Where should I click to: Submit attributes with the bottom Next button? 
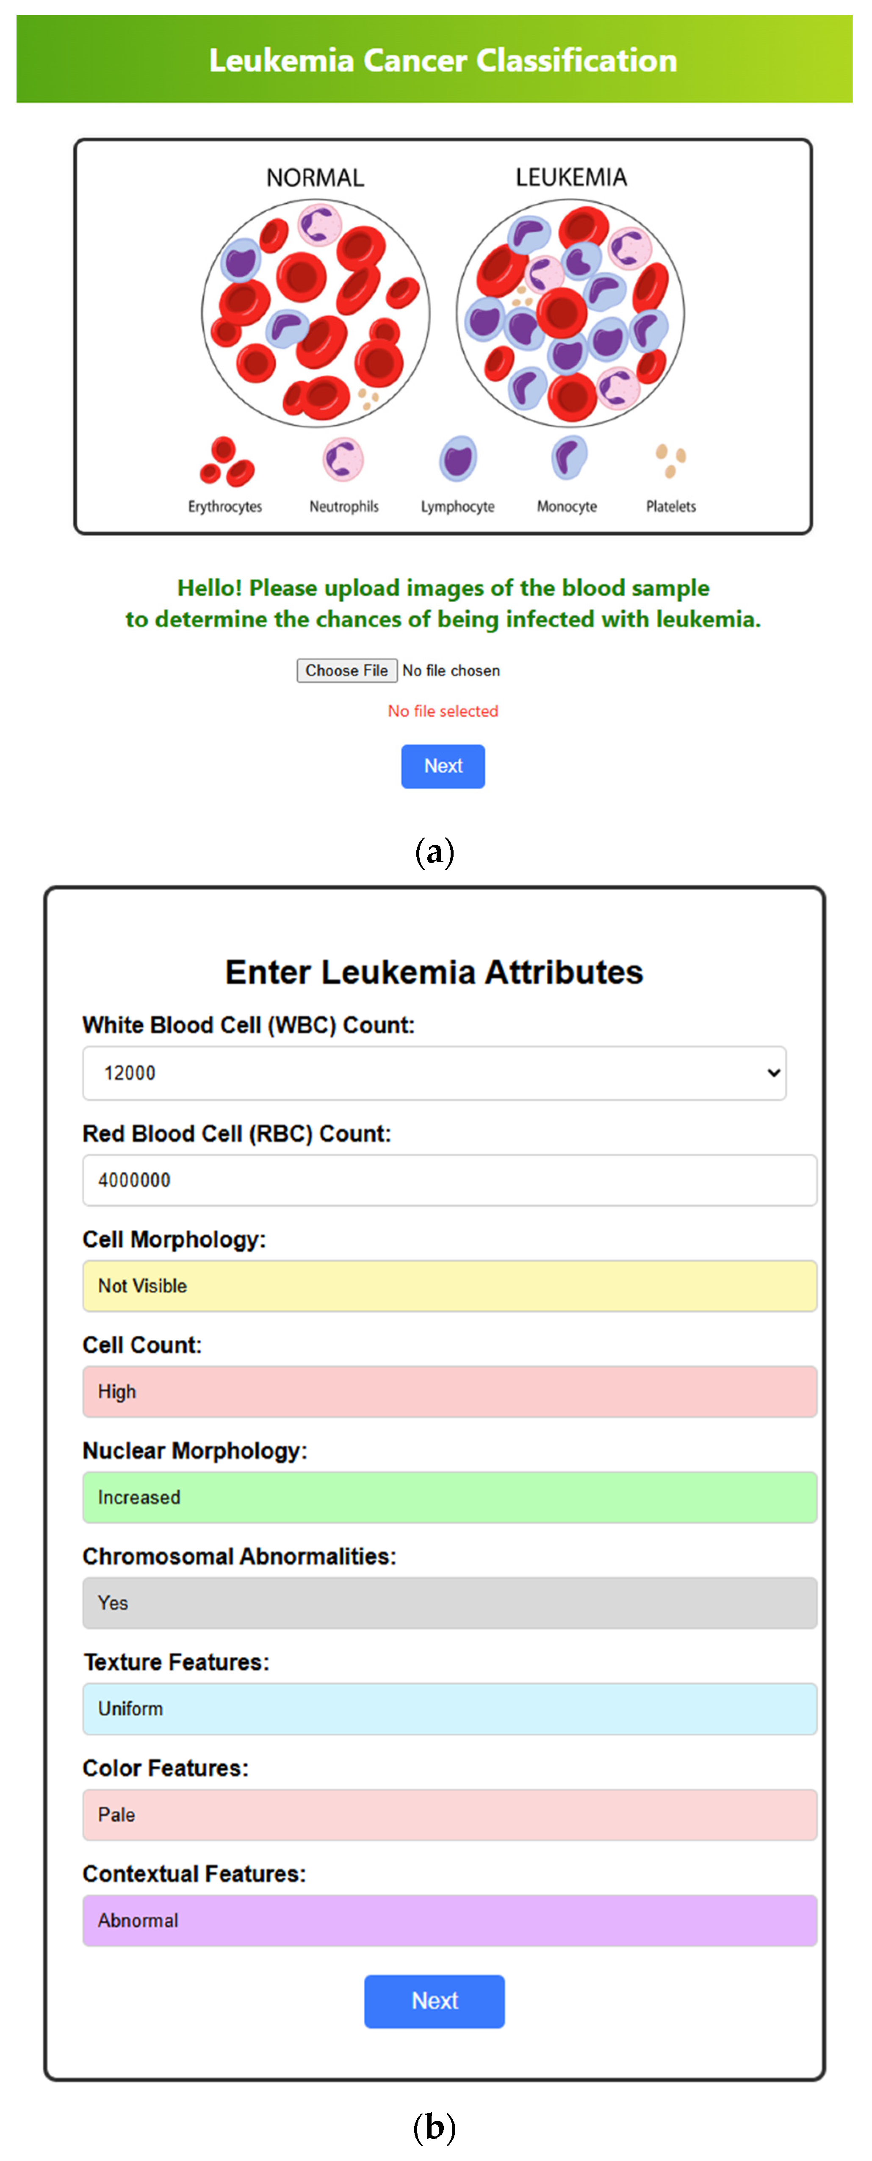[x=434, y=2001]
